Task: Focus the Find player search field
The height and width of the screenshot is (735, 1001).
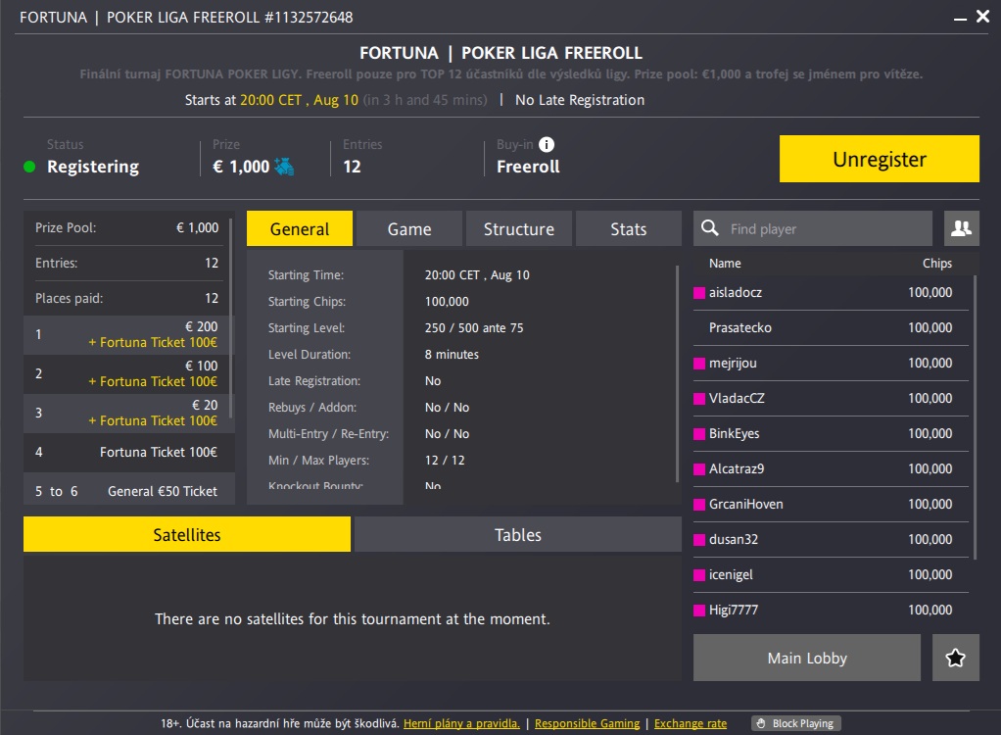Action: click(813, 228)
